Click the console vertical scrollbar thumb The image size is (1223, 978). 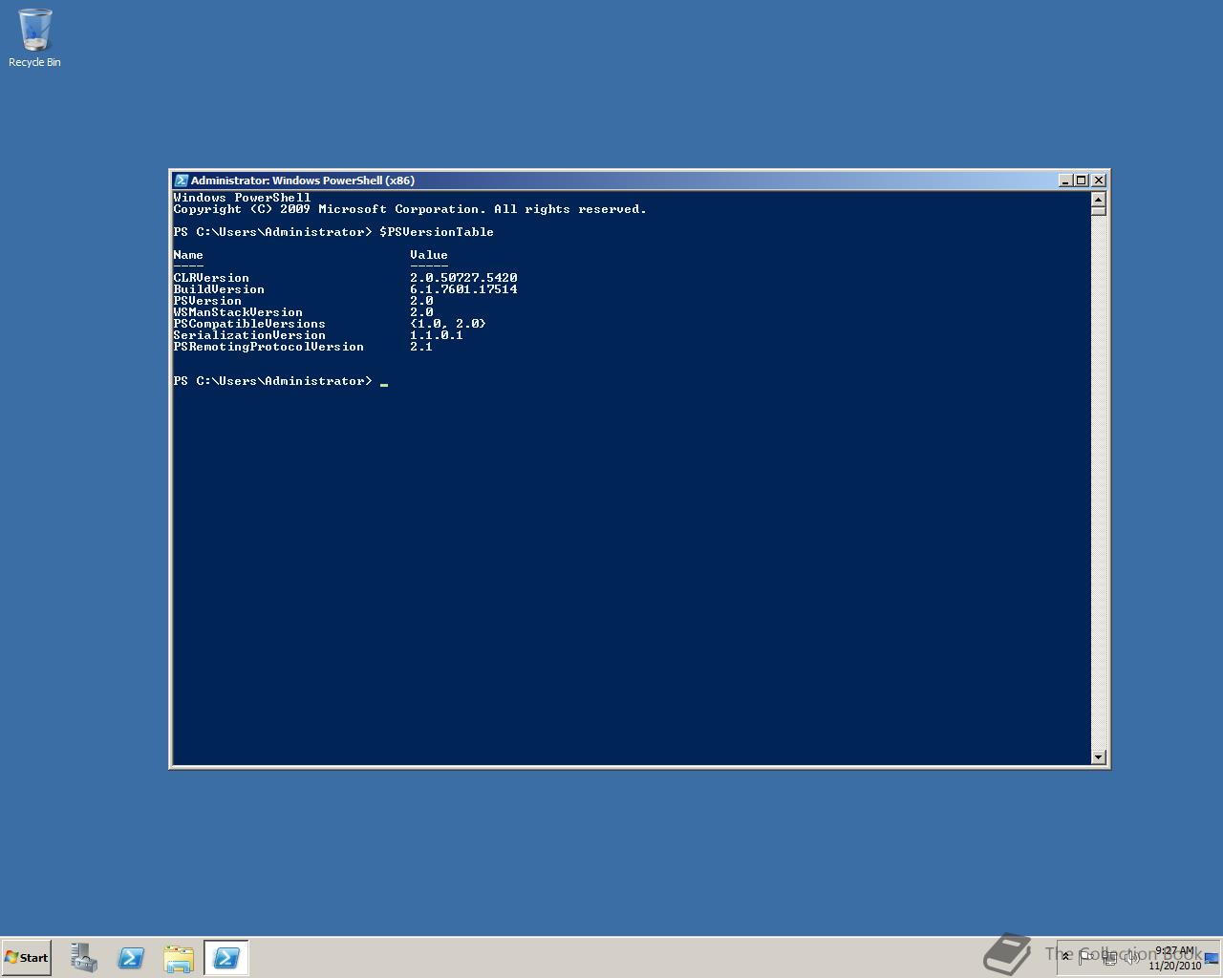click(x=1098, y=211)
